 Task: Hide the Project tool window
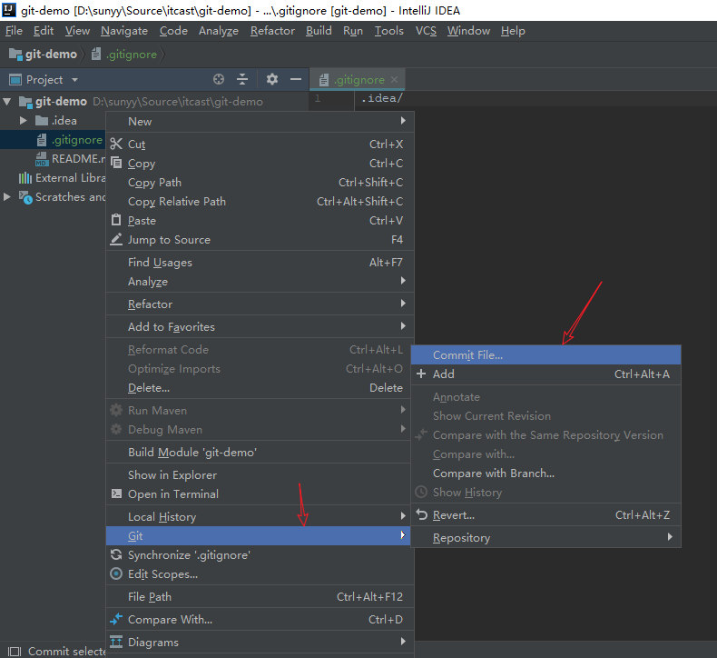[295, 80]
